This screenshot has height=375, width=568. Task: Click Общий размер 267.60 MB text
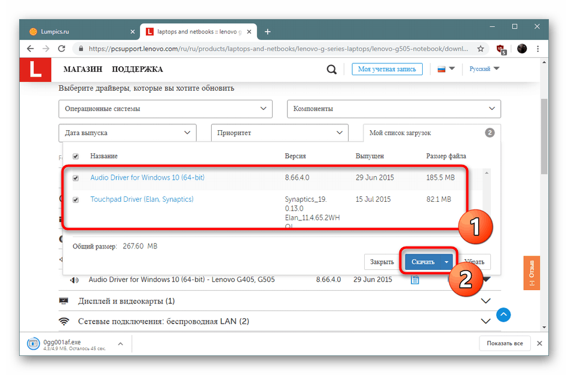[115, 246]
